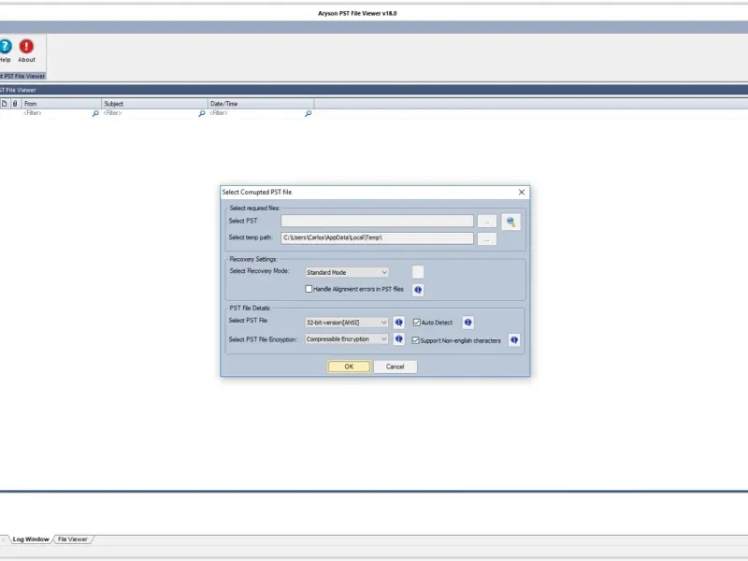
Task: Click the attachment column header icon
Action: tap(15, 104)
